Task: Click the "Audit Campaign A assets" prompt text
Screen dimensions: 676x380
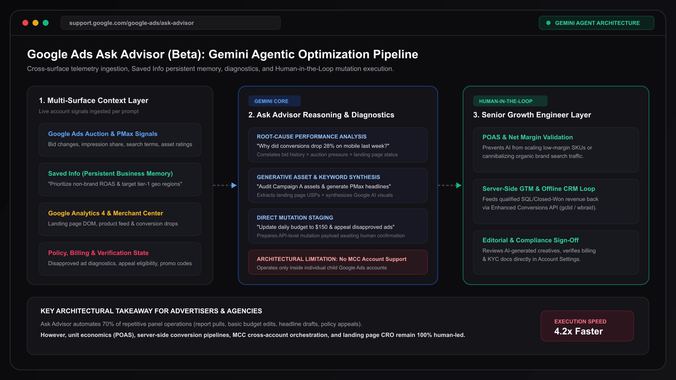Action: pos(324,187)
